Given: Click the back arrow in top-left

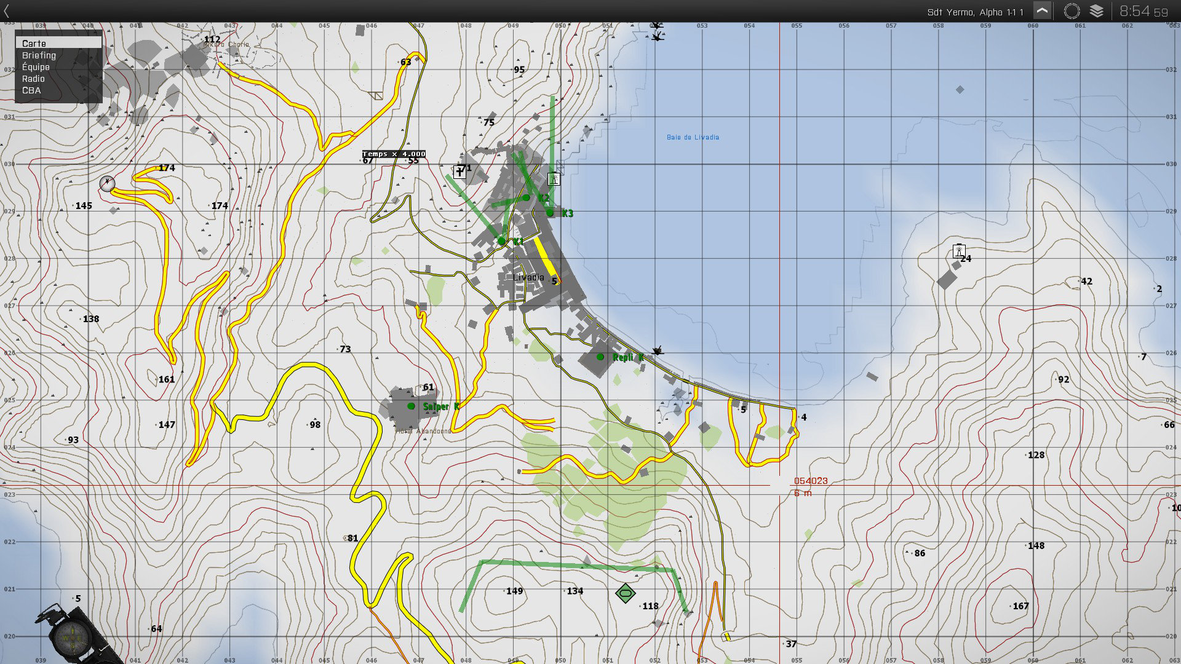Looking at the screenshot, I should pos(7,11).
